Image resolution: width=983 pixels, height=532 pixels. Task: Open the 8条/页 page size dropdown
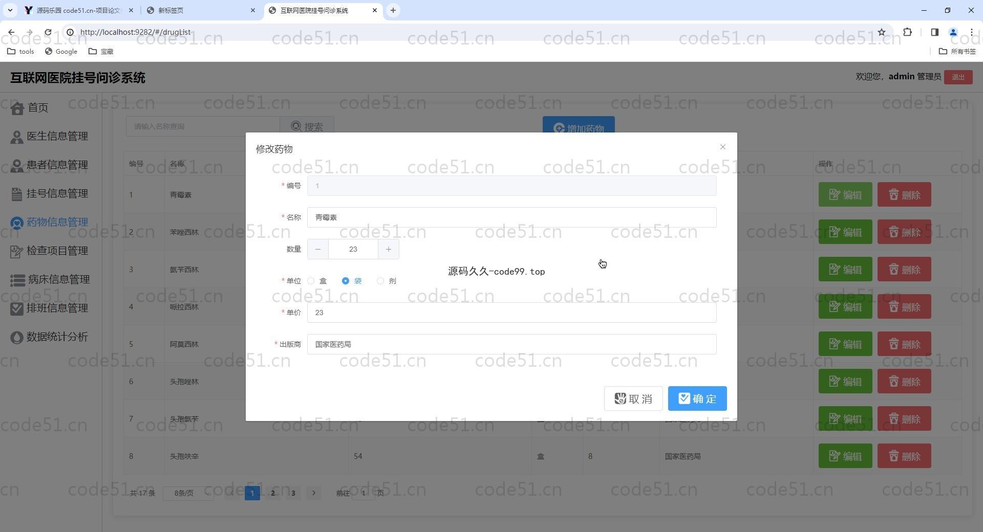(188, 493)
